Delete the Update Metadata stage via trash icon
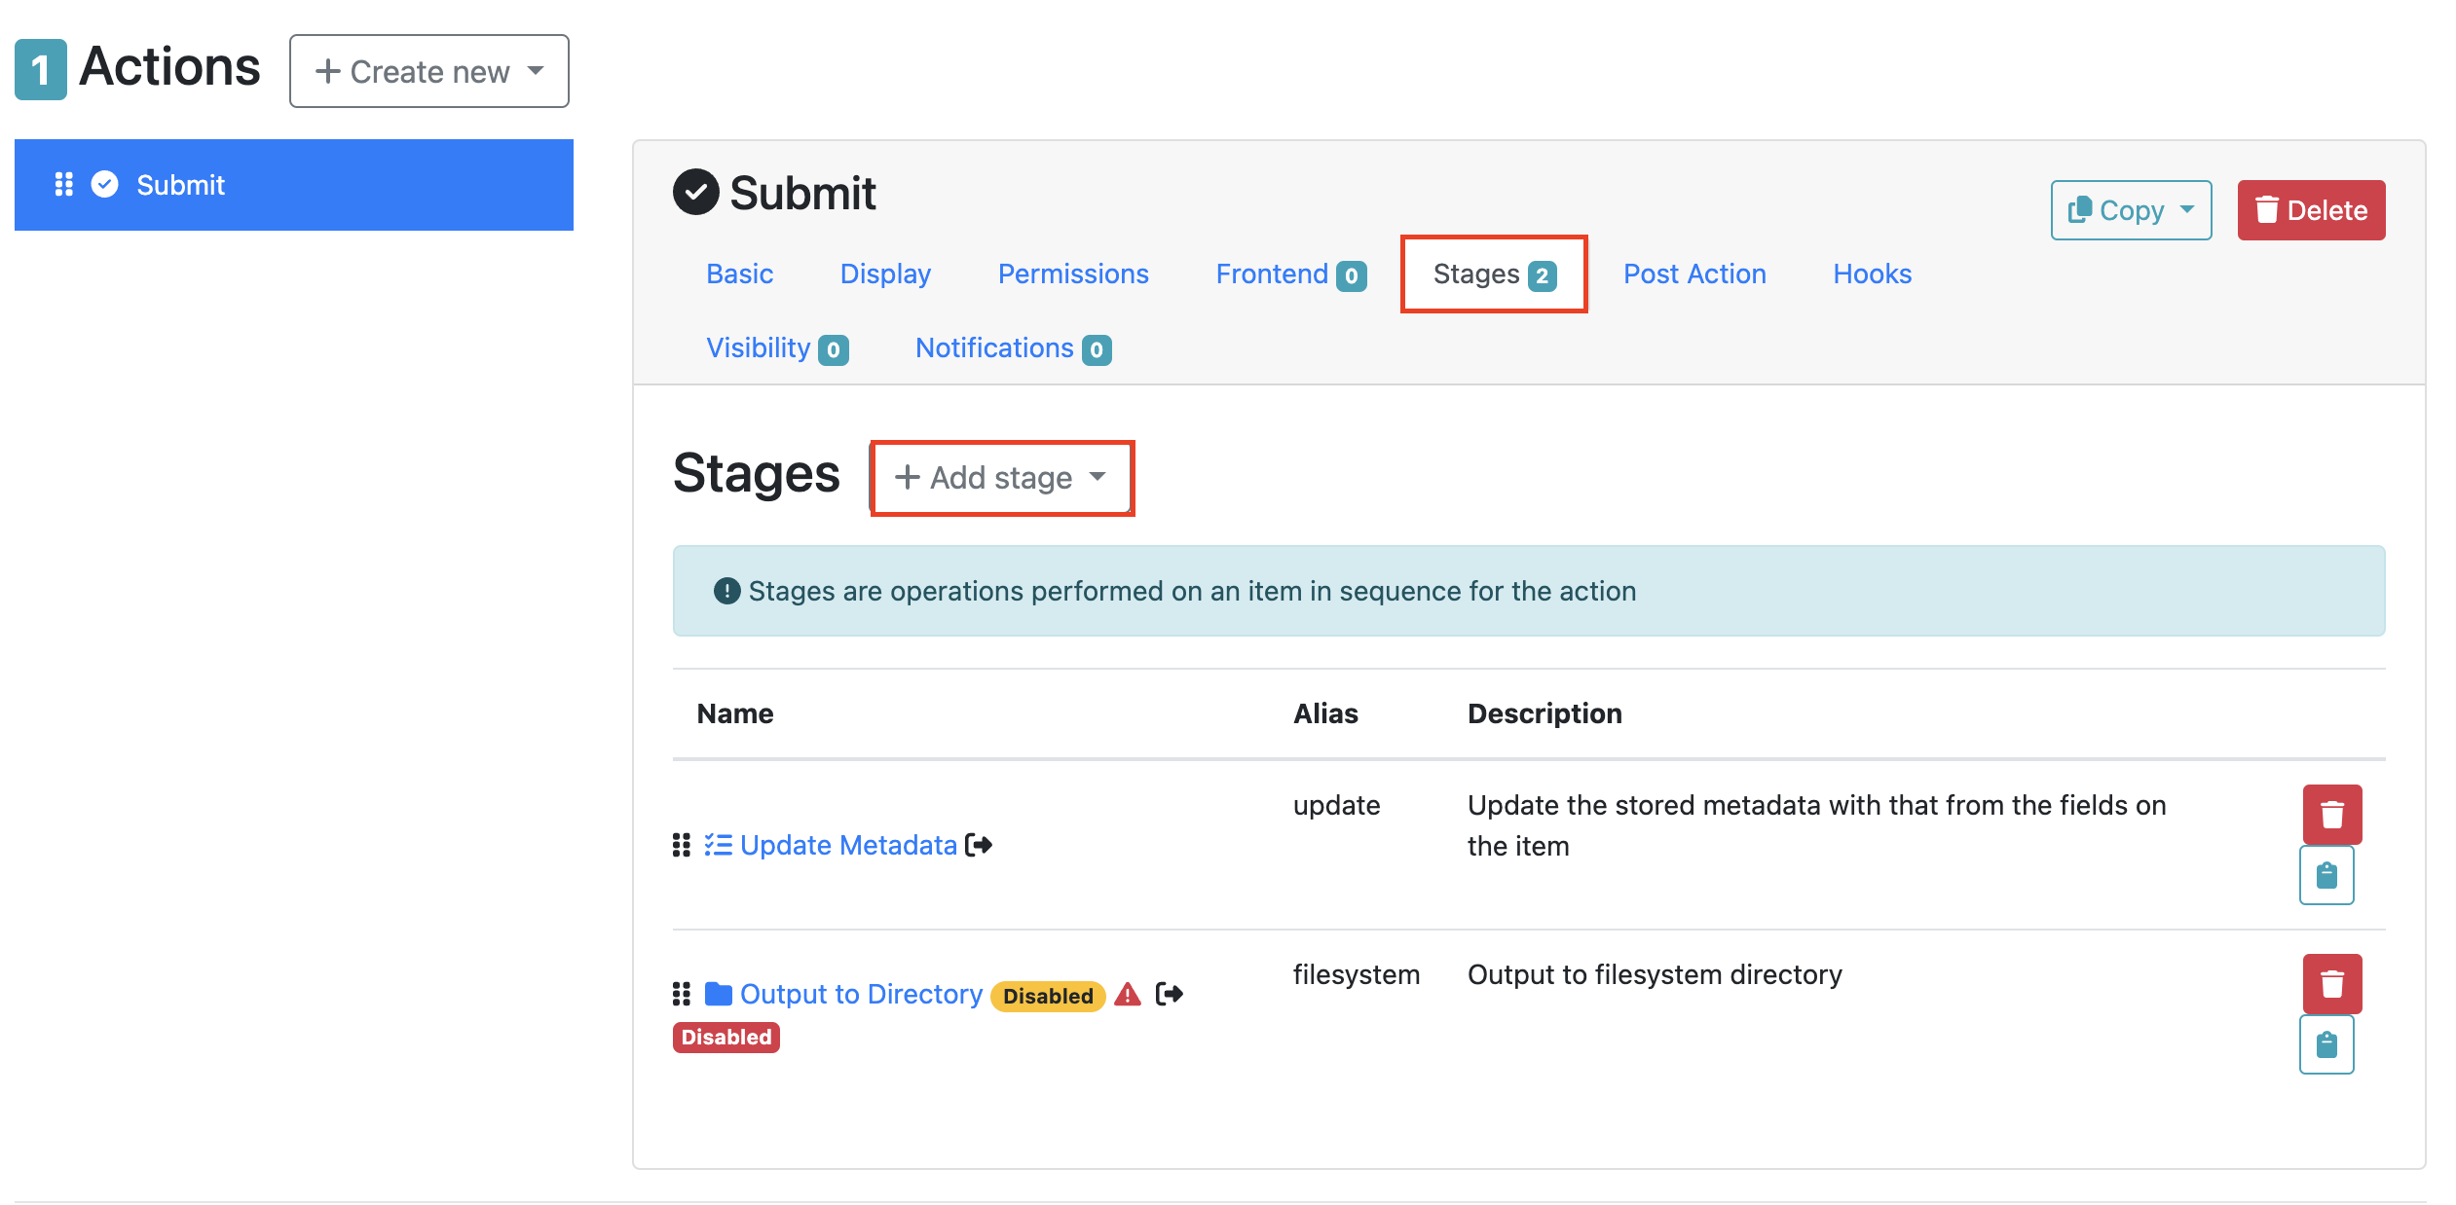The width and height of the screenshot is (2456, 1205). (x=2330, y=814)
